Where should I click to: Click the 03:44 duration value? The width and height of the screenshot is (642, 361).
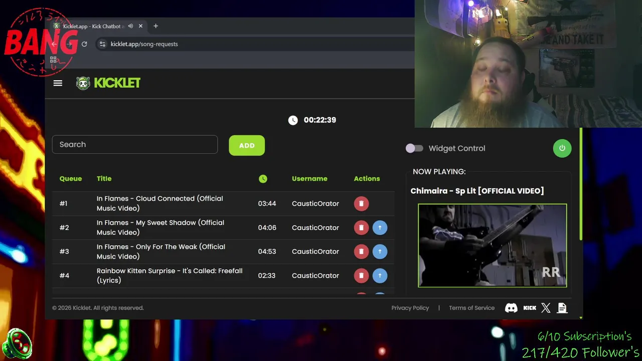[x=267, y=204]
